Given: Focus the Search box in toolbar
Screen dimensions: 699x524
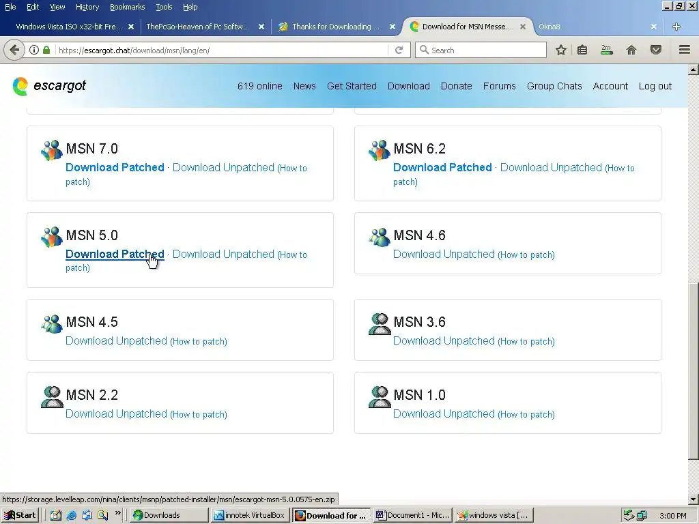Looking at the screenshot, I should pos(481,50).
